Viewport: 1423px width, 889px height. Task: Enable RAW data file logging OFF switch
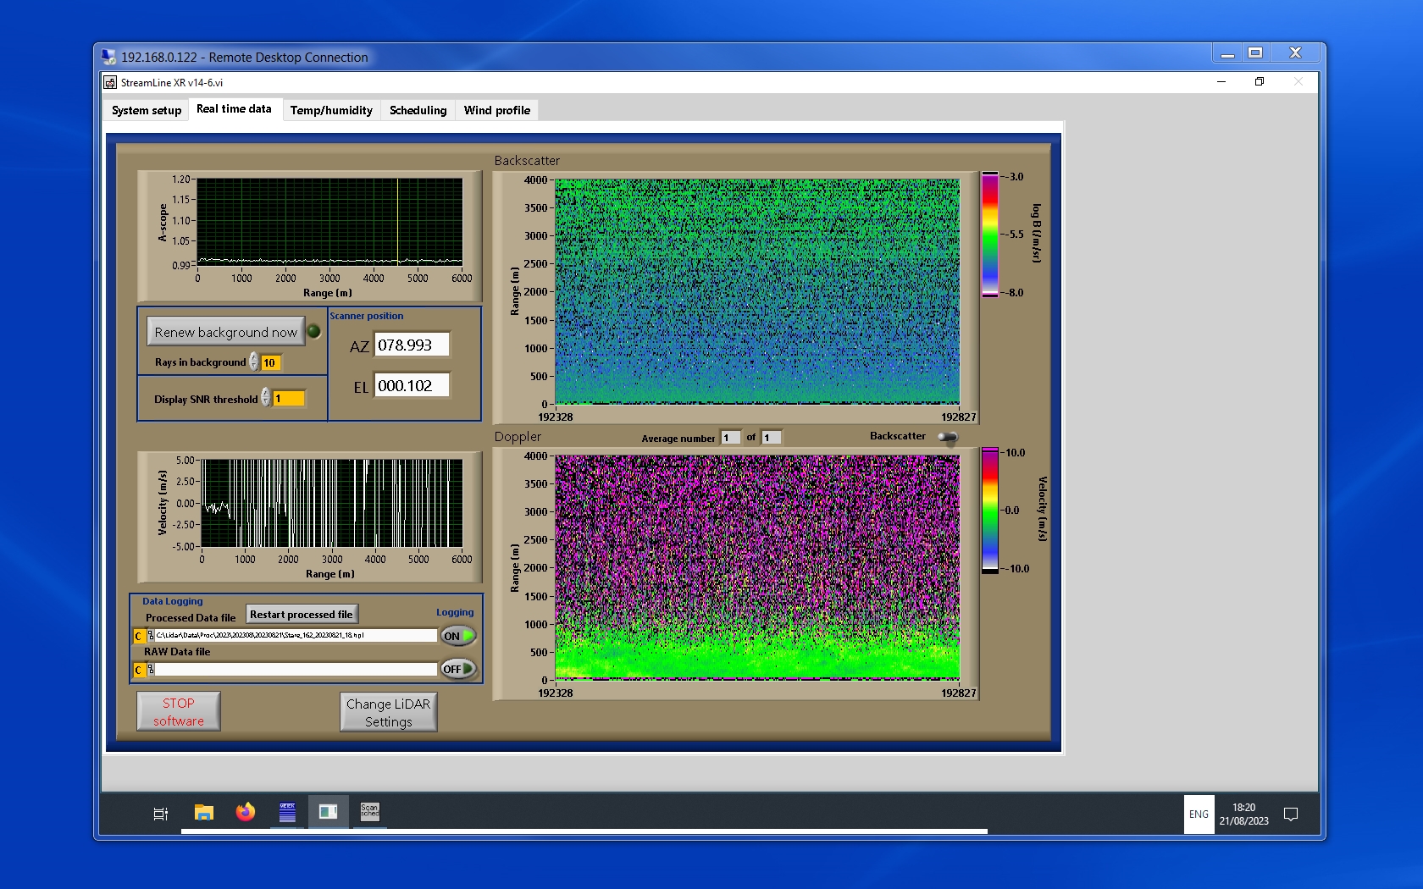(x=458, y=669)
